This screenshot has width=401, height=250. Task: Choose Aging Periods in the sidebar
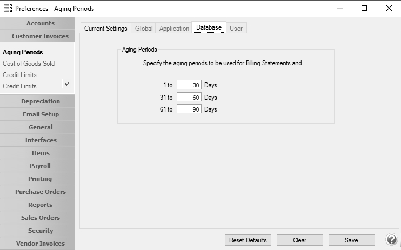point(23,52)
